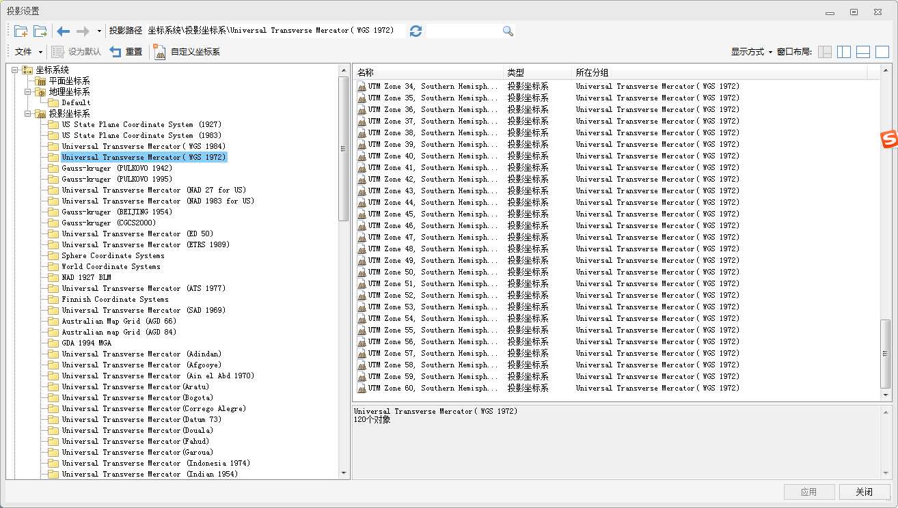Select Gauss-kruger (CGCS2000) folder in tree
The image size is (898, 508).
(x=109, y=223)
